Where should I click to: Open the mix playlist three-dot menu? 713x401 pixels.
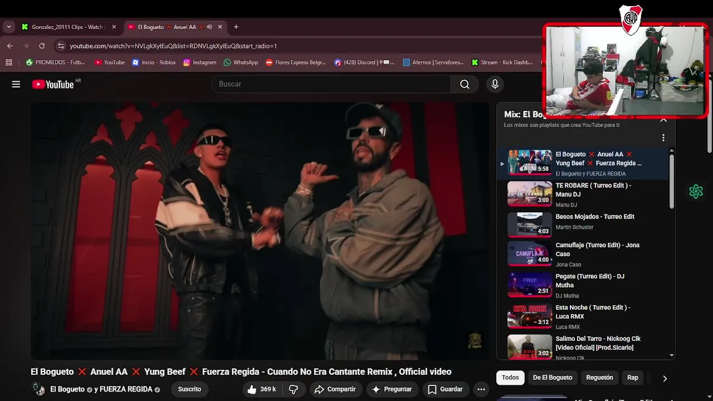(663, 138)
